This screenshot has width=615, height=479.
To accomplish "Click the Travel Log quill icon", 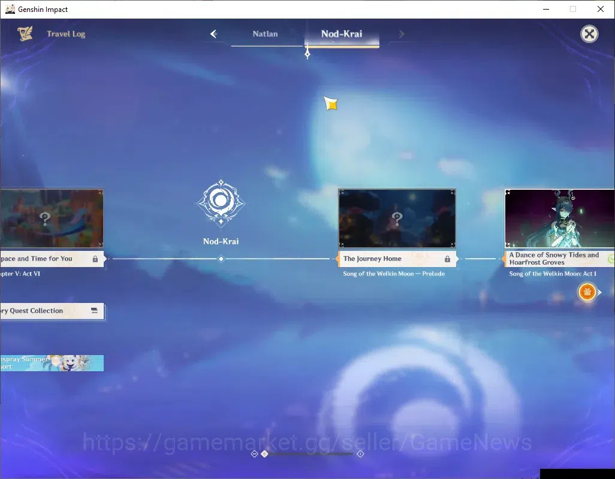I will (25, 34).
